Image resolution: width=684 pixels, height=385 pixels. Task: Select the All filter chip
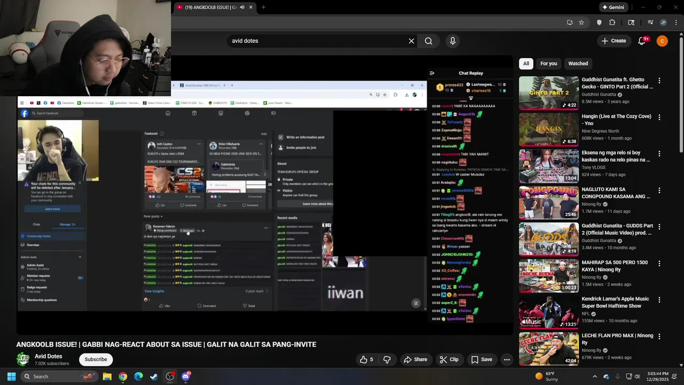[526, 64]
